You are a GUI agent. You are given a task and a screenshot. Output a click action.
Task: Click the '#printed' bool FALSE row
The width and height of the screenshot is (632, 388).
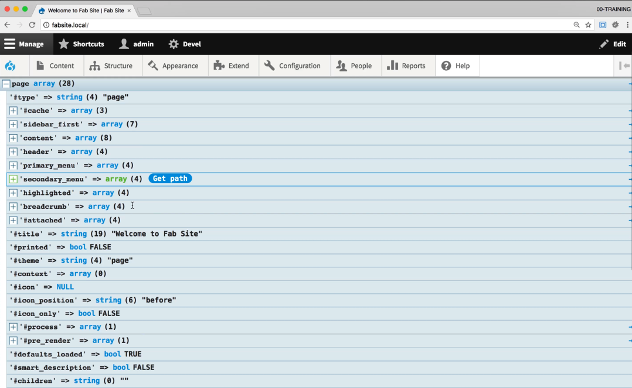click(x=319, y=247)
